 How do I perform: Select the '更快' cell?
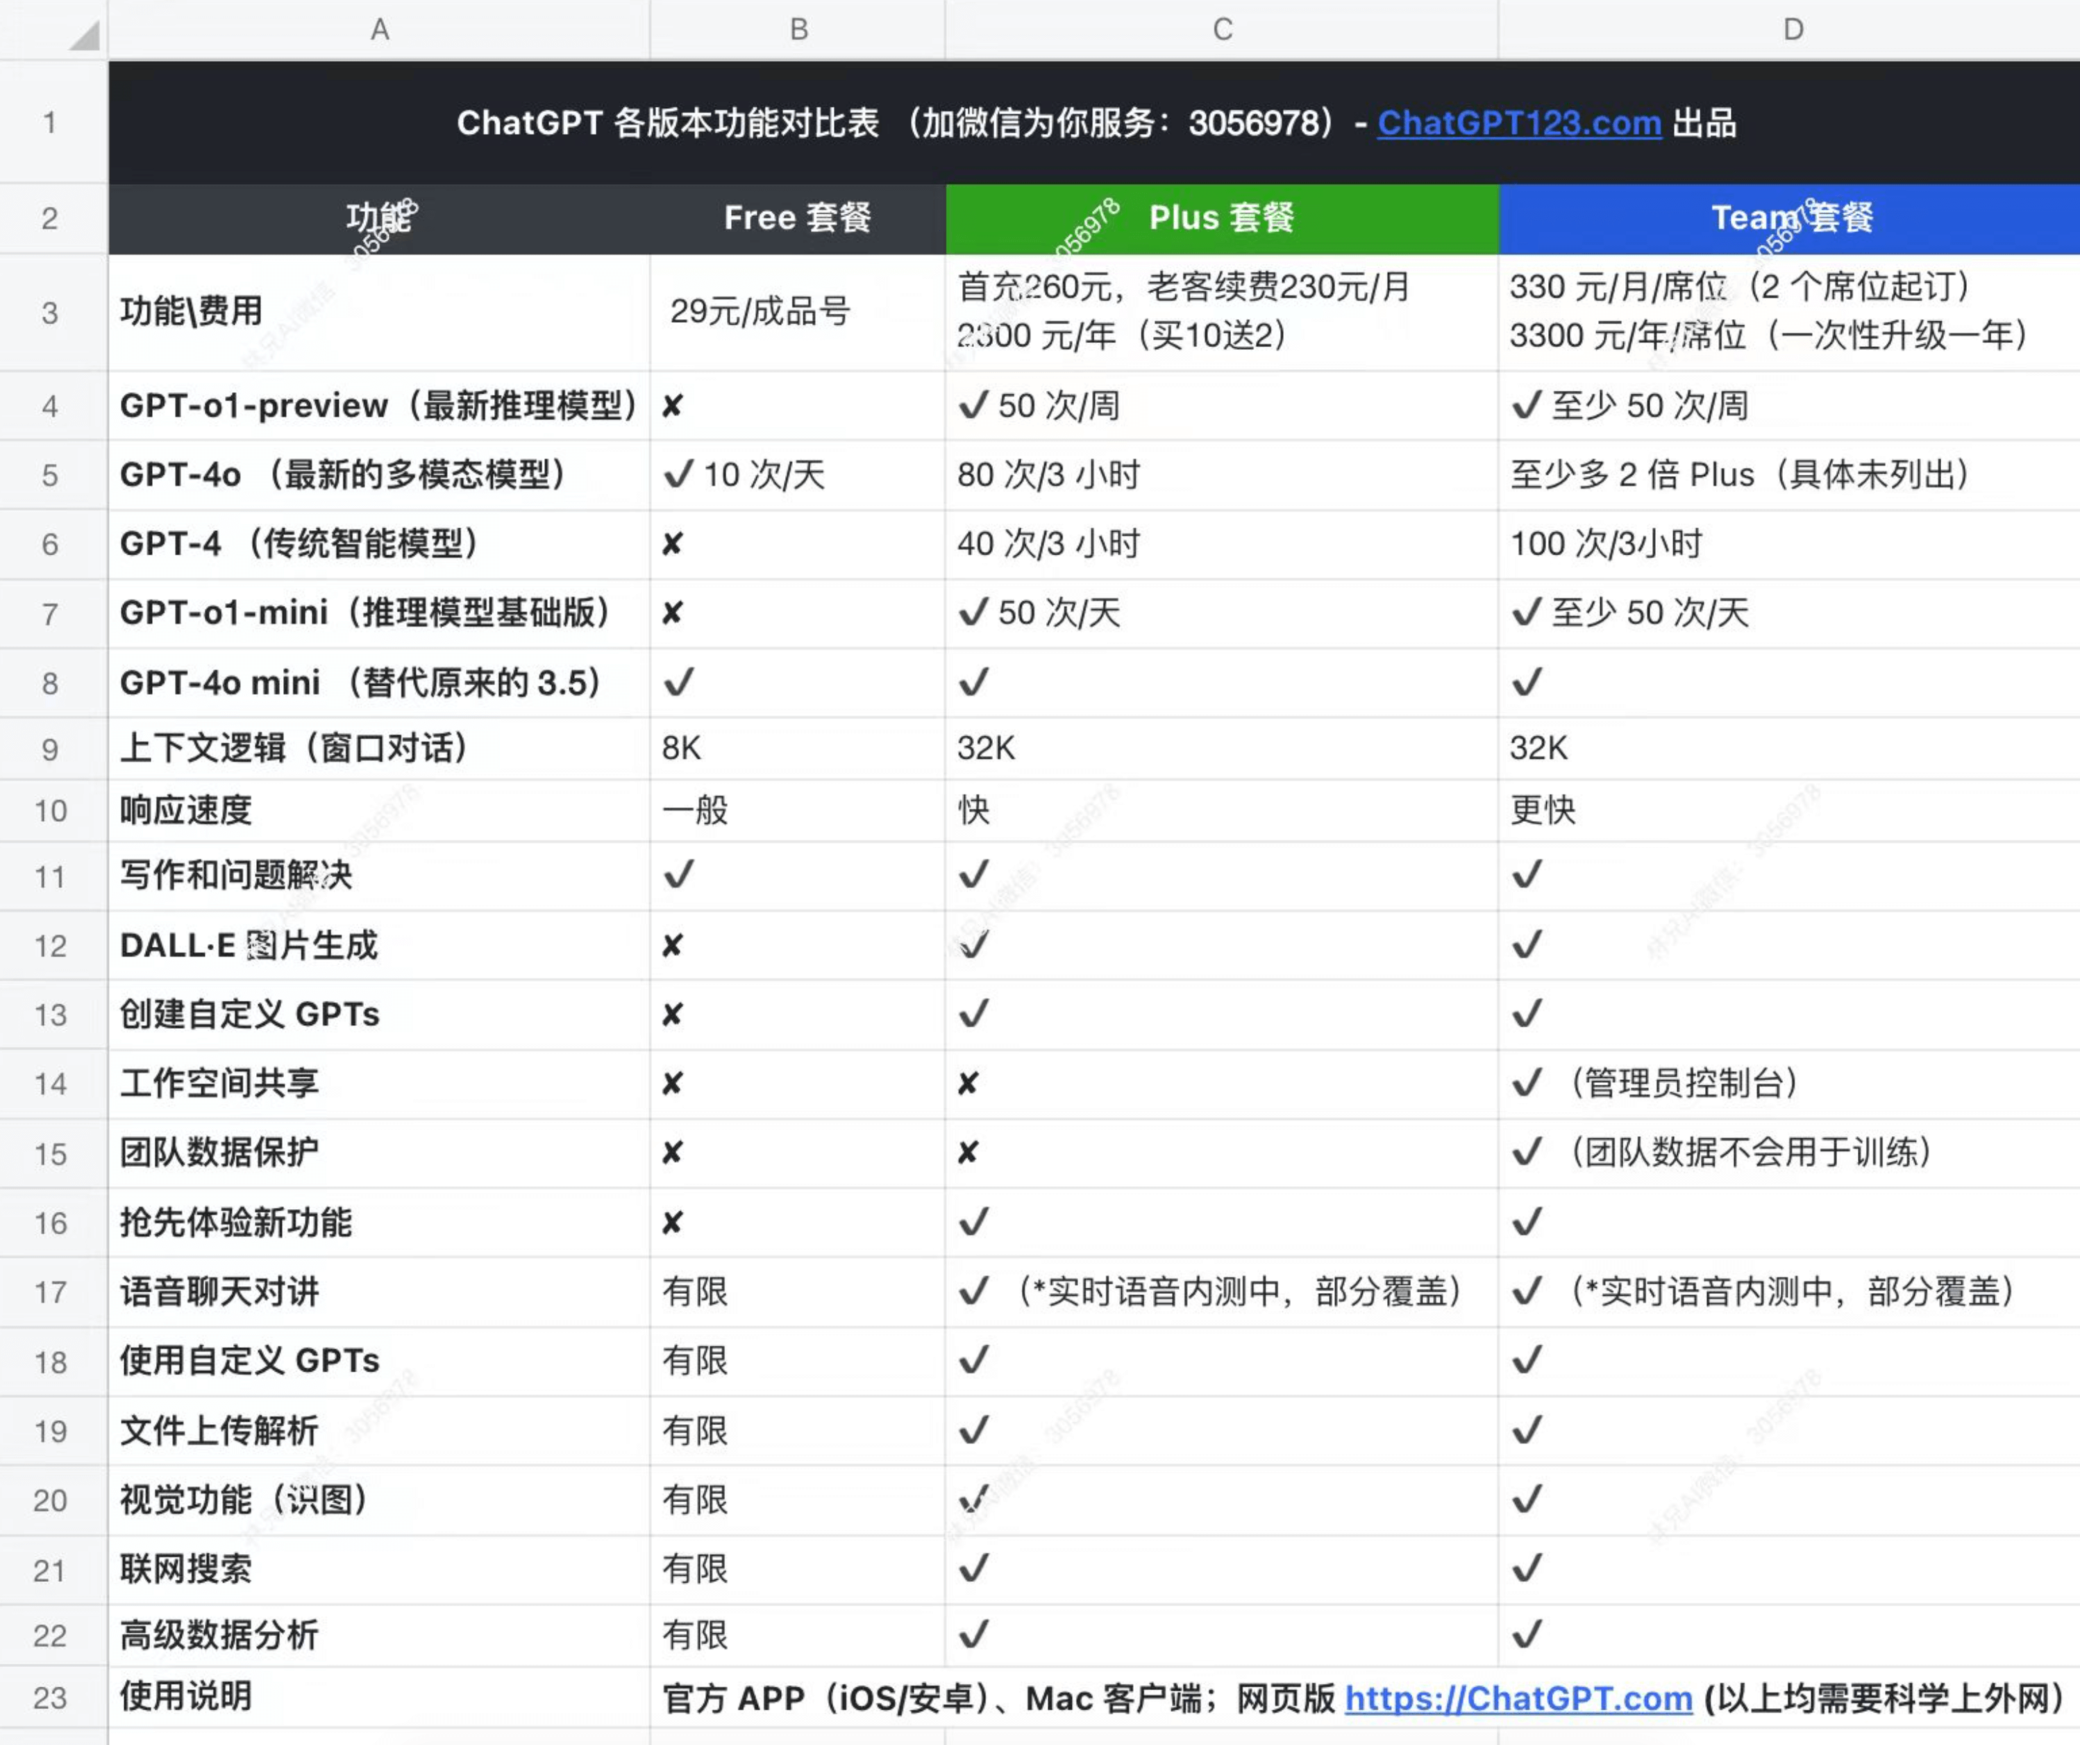coord(1790,811)
